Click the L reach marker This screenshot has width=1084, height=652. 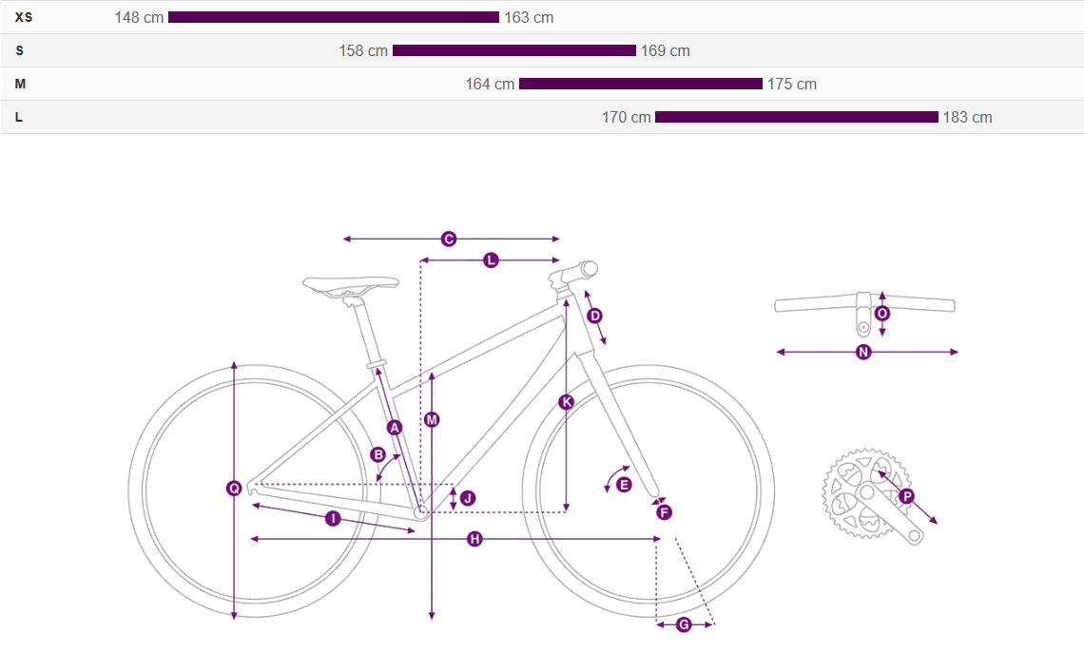(491, 260)
